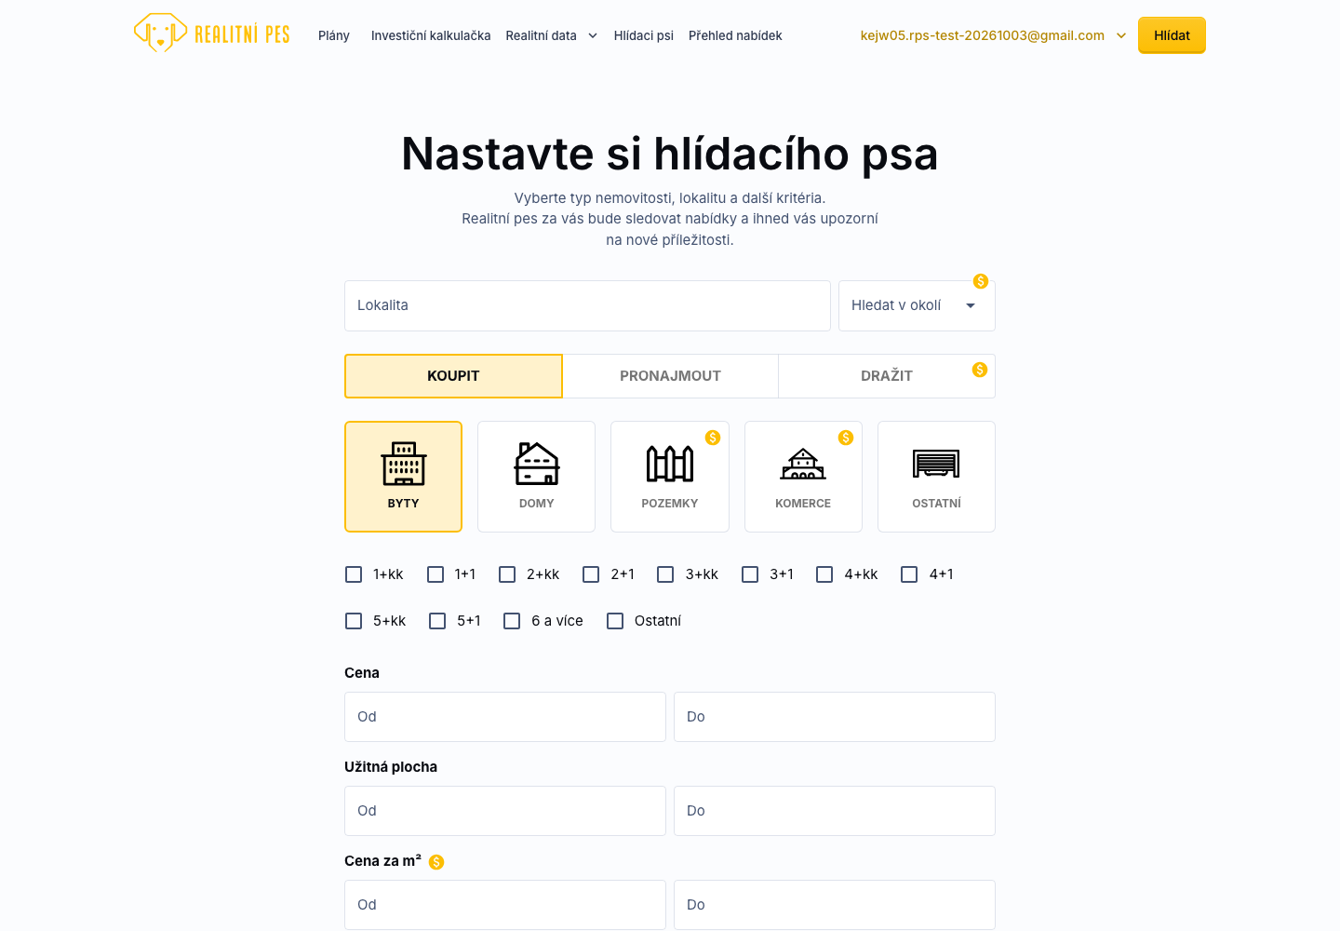Select the Komerce commercial building icon
Viewport: 1340px width, 931px height.
pos(803,464)
